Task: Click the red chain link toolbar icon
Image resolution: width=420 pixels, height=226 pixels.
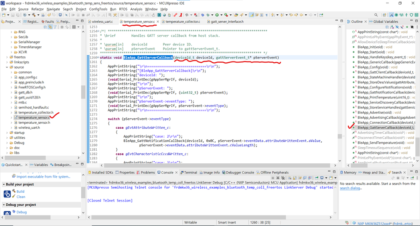Action: coord(175,15)
